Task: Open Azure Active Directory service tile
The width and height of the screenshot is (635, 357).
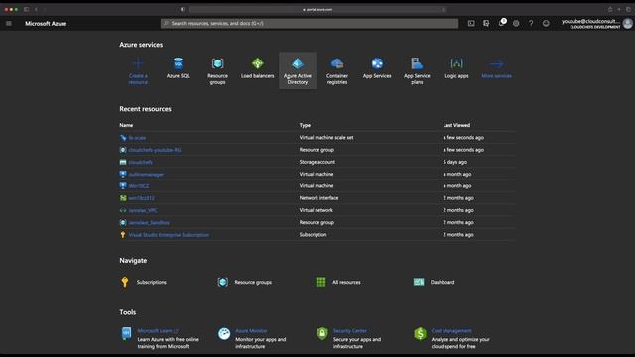Action: coord(298,70)
